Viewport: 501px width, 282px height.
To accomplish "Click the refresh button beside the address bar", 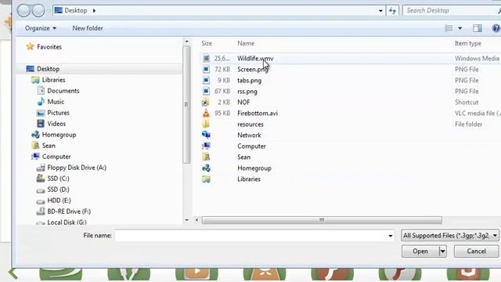I will [x=392, y=10].
